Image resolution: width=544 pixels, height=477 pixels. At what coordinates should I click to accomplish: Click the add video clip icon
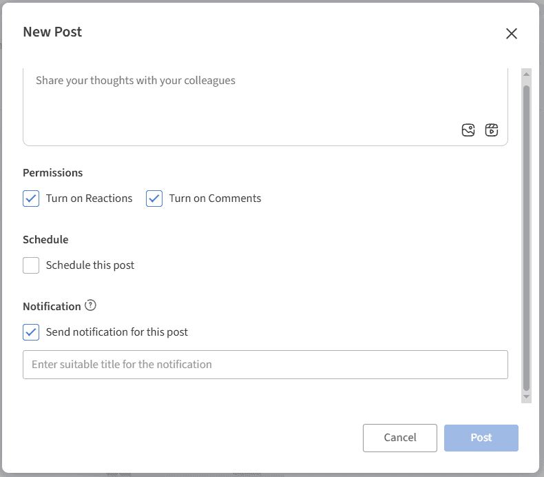coord(491,130)
